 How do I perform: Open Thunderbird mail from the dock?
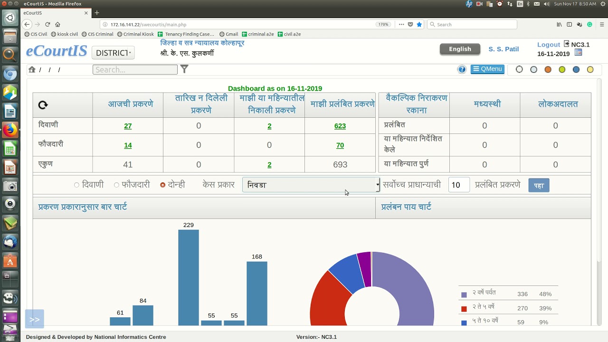coord(10,242)
